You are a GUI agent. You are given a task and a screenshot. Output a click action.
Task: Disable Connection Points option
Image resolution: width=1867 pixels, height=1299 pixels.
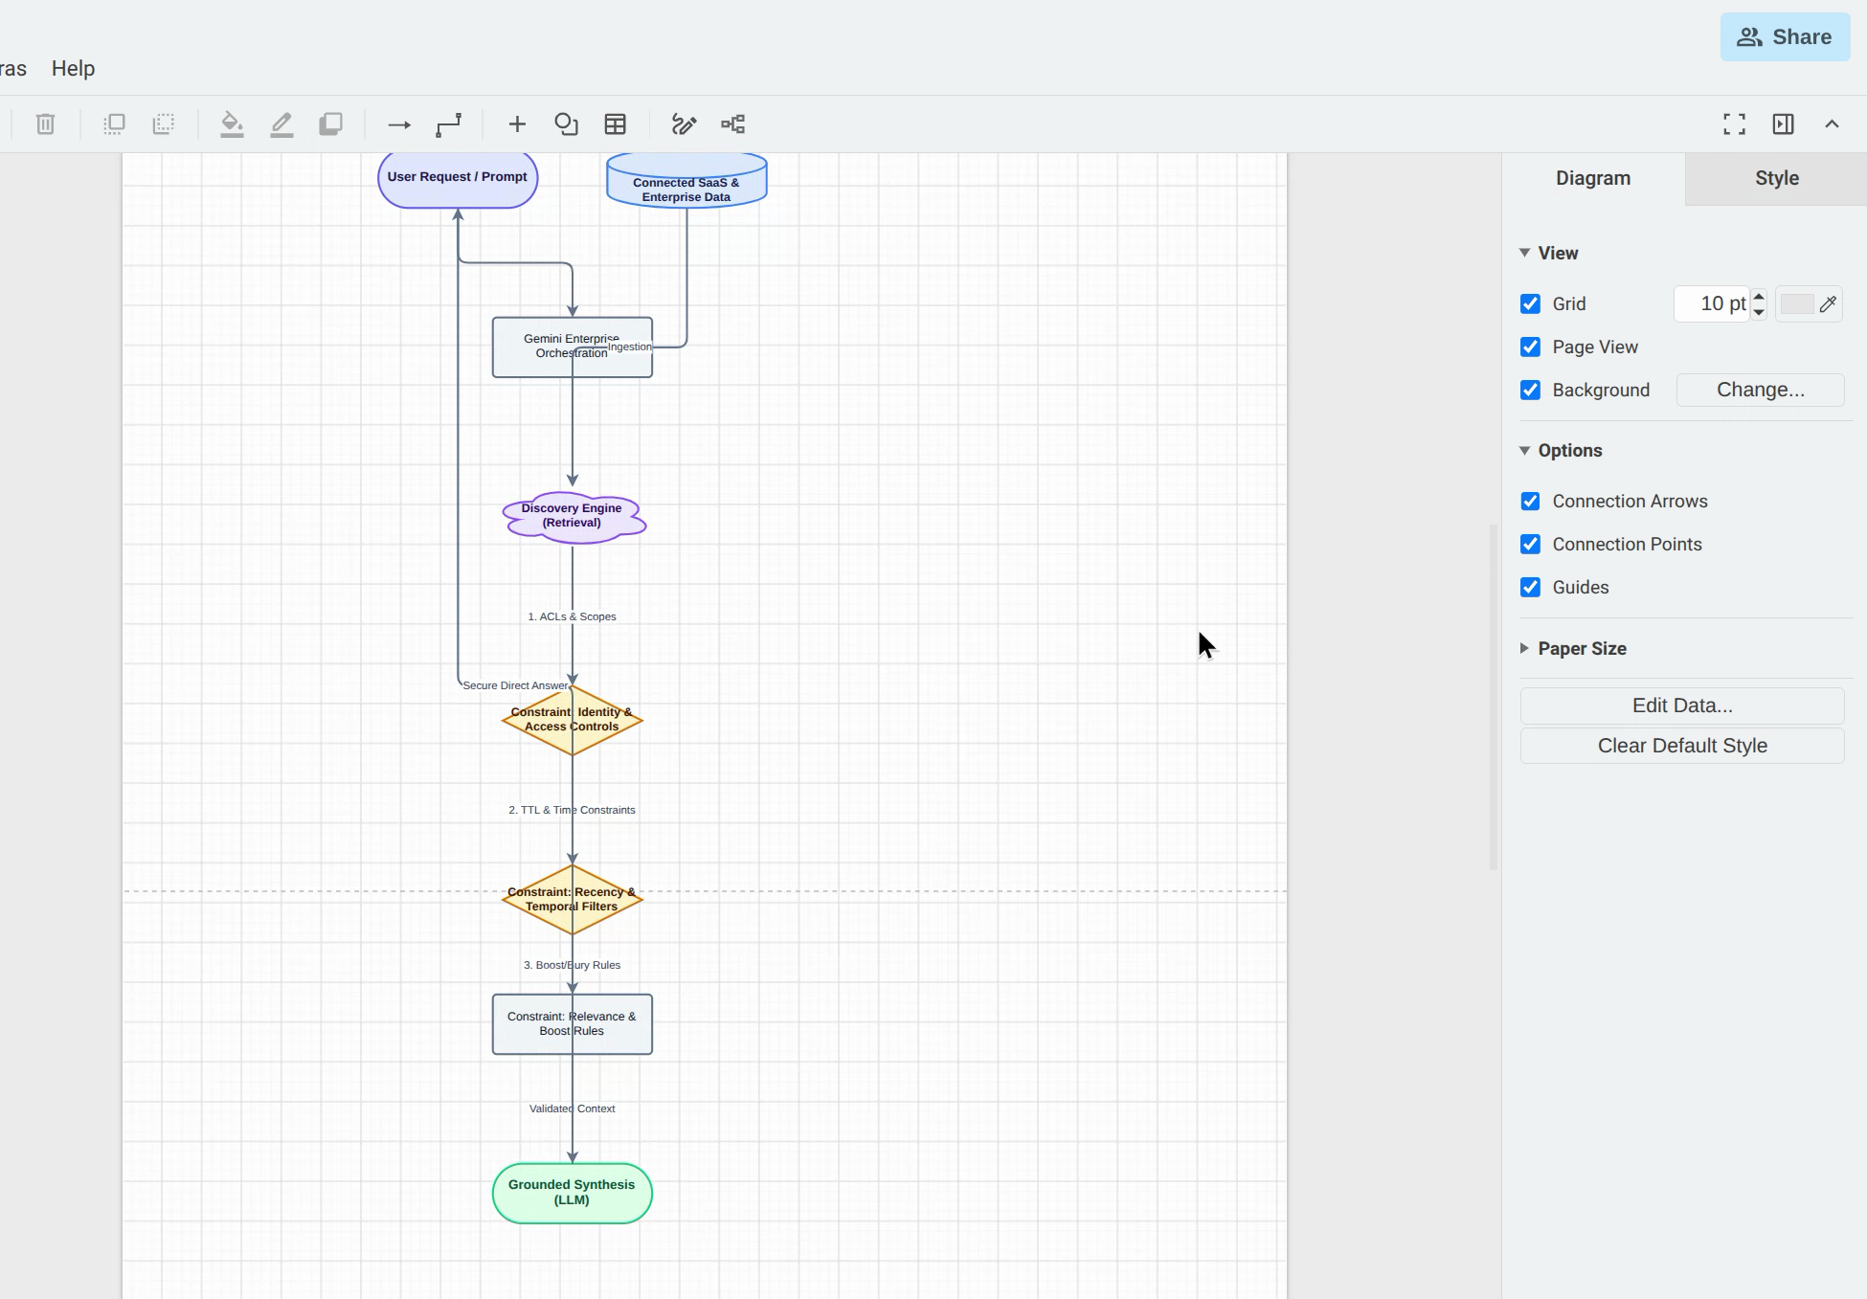(x=1530, y=545)
